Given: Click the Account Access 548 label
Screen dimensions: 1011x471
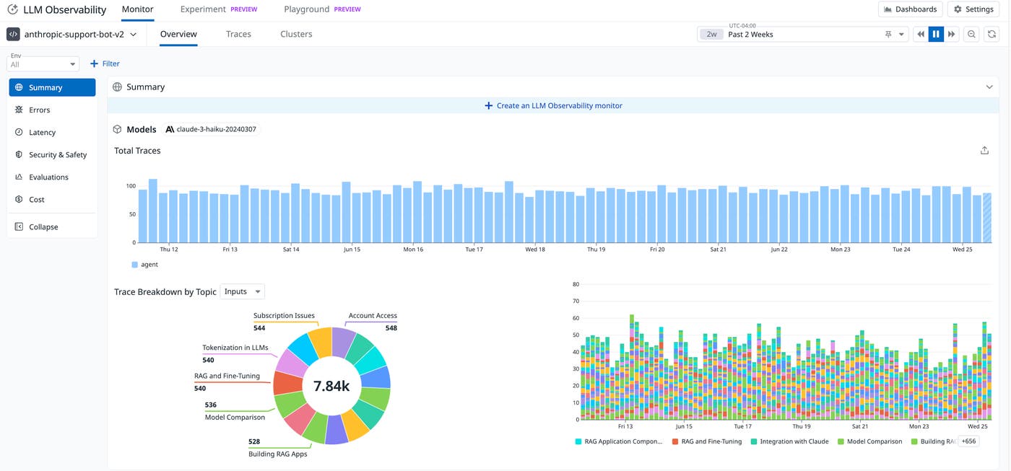Looking at the screenshot, I should [373, 322].
